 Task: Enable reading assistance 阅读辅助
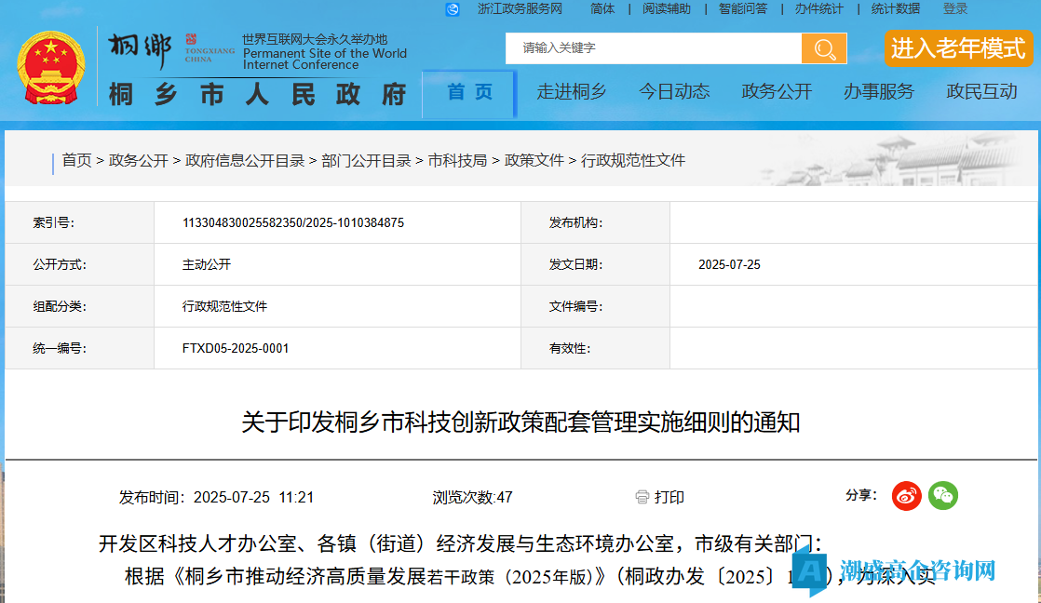tap(667, 9)
